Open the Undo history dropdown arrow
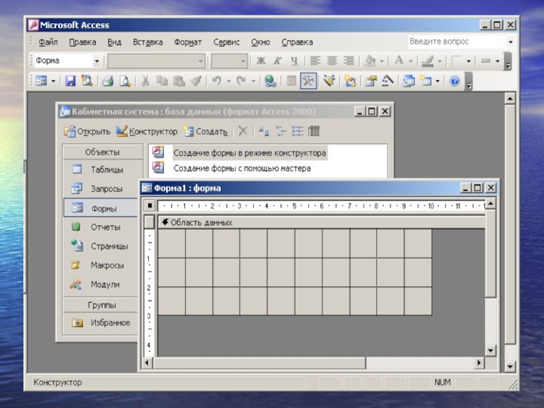The height and width of the screenshot is (408, 544). [x=228, y=81]
